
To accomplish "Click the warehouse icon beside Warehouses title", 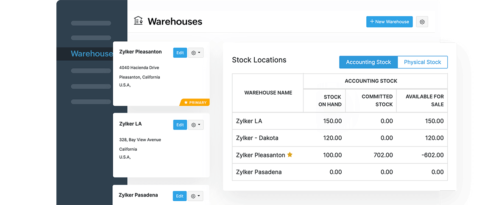I will click(x=138, y=21).
